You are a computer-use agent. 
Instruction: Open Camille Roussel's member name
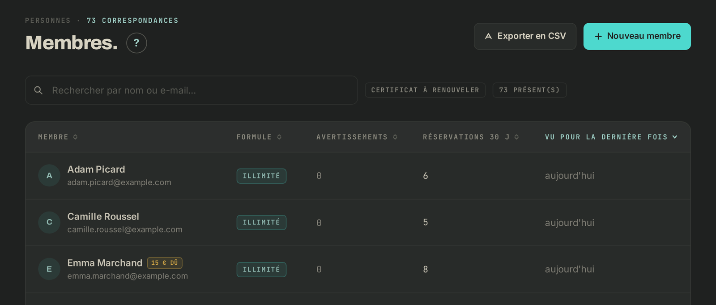point(103,216)
